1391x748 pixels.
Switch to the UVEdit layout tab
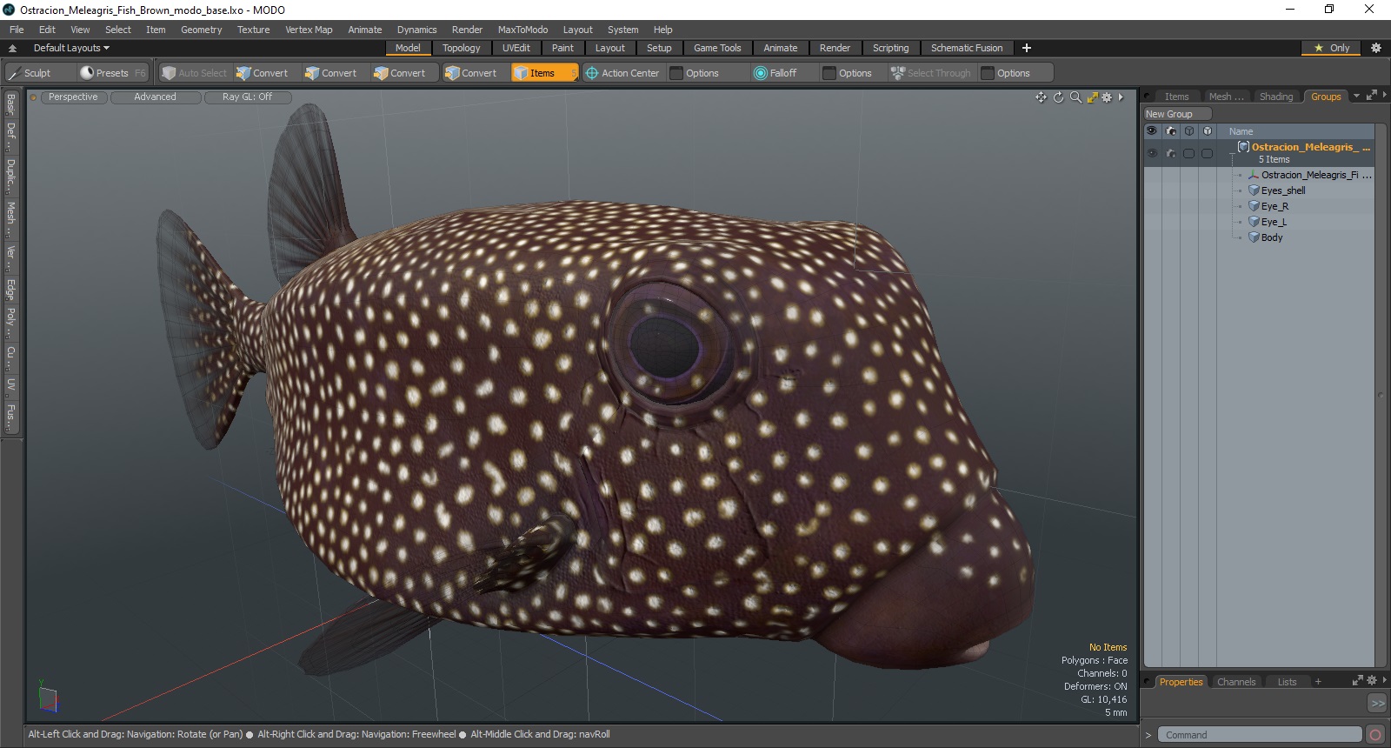tap(516, 48)
